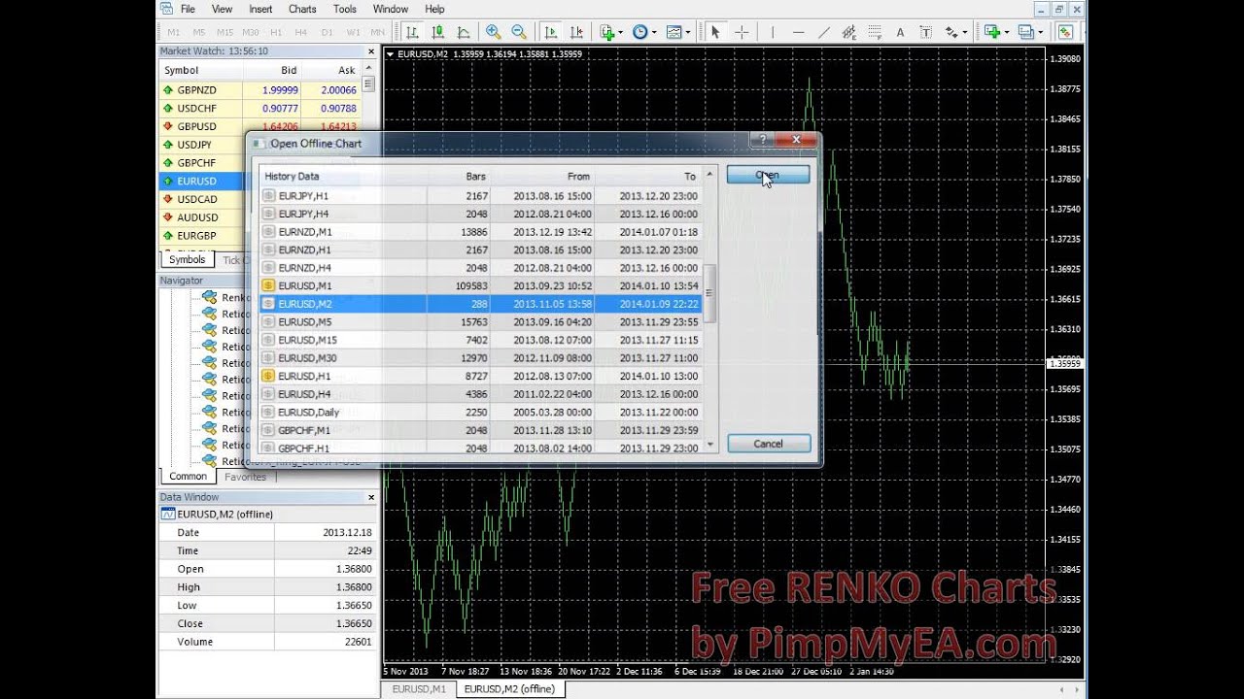Open the File menu
The width and height of the screenshot is (1244, 699).
coord(188,9)
